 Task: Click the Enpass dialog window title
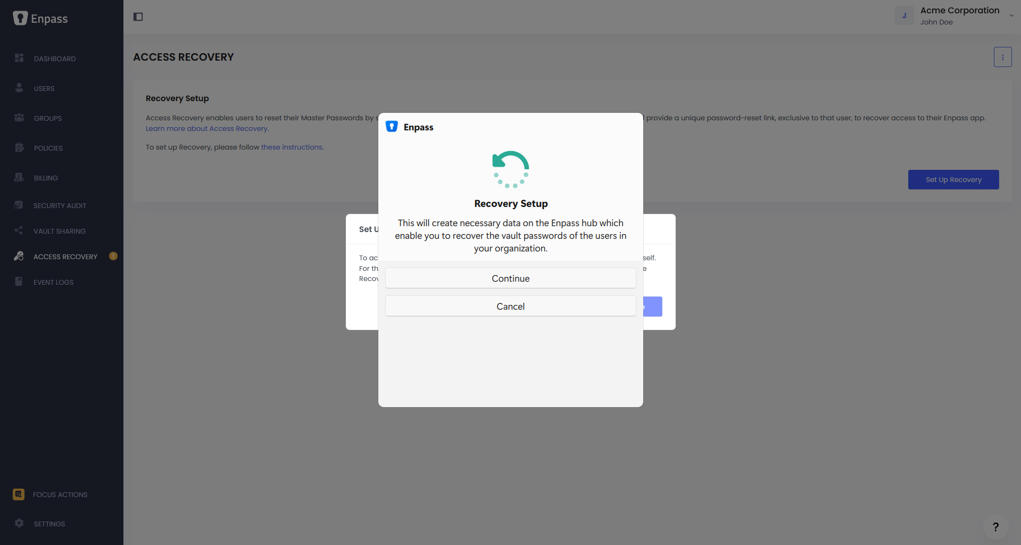418,127
